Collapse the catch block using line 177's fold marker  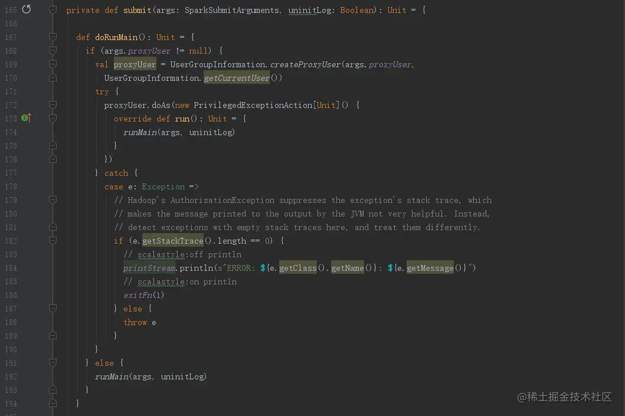coord(53,173)
